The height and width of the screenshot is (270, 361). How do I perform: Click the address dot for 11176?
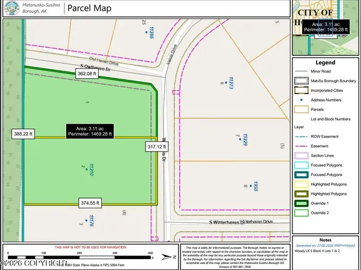point(87,220)
